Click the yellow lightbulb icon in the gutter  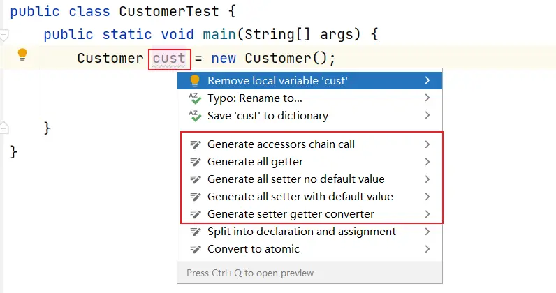[x=22, y=55]
